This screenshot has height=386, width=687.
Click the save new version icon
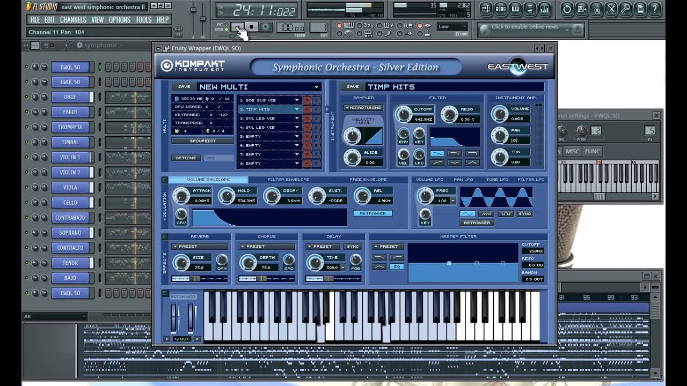pos(581,9)
